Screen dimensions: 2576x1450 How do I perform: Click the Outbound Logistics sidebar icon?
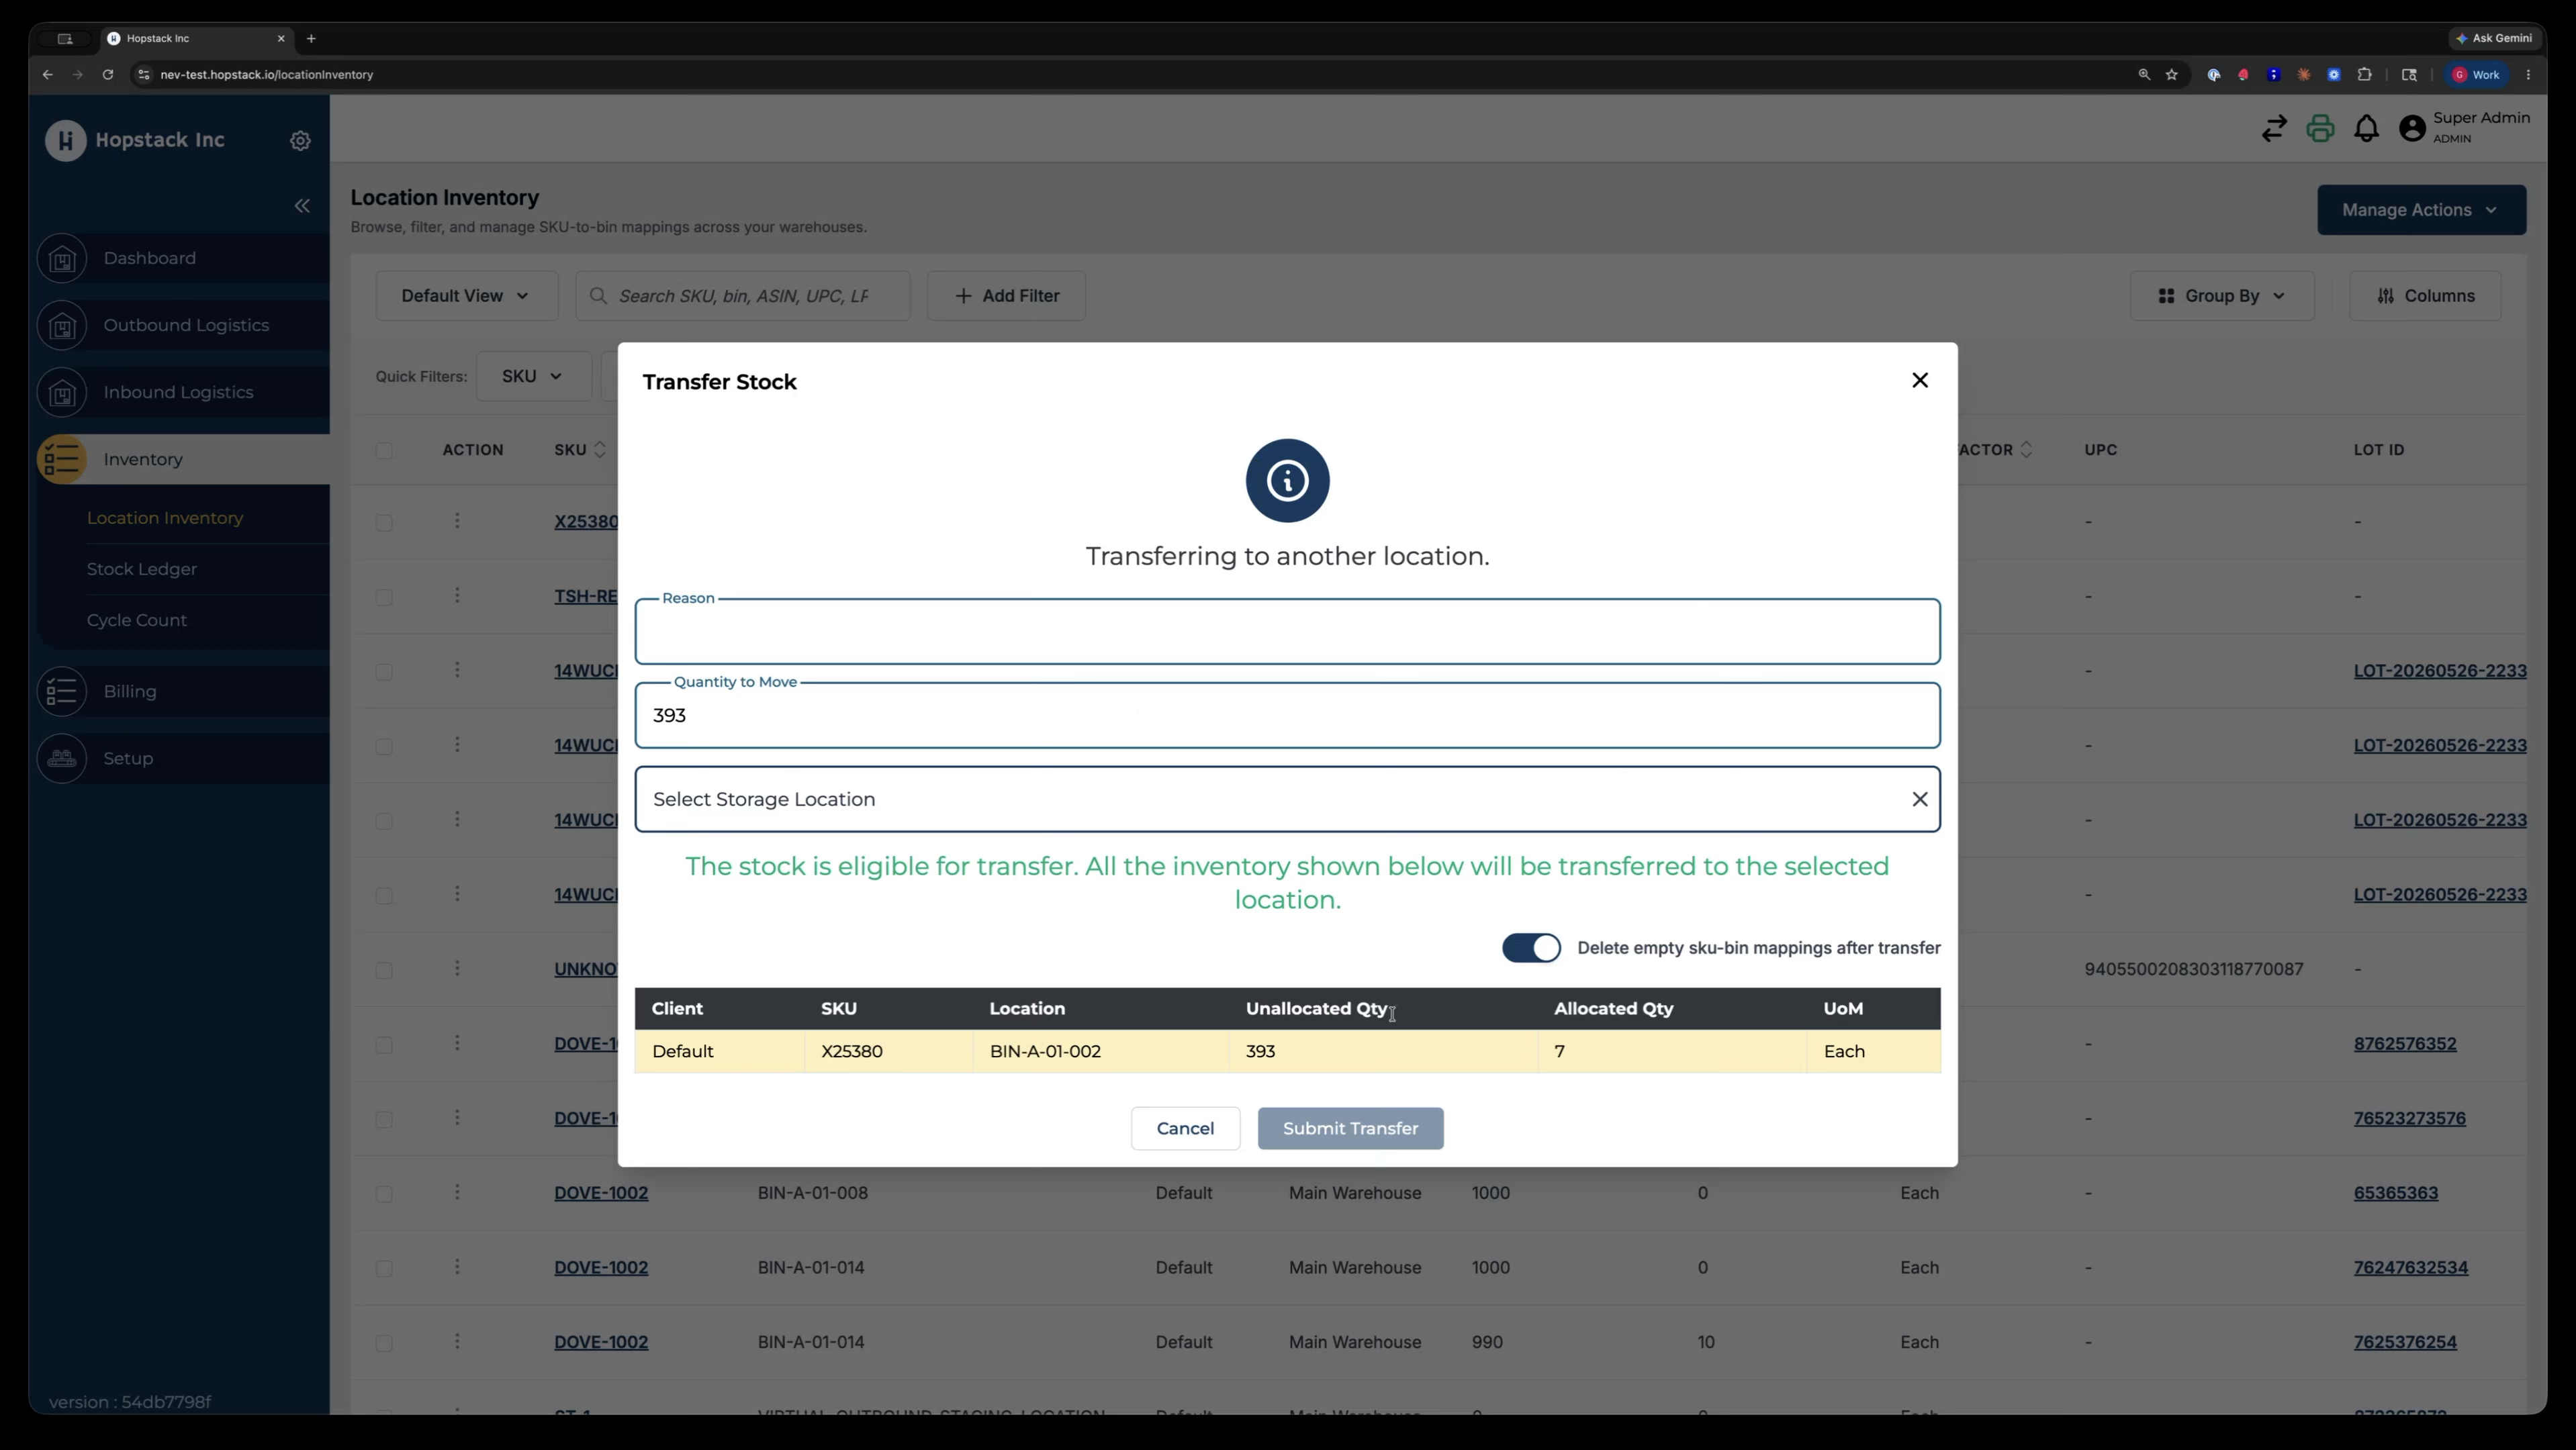click(x=62, y=326)
